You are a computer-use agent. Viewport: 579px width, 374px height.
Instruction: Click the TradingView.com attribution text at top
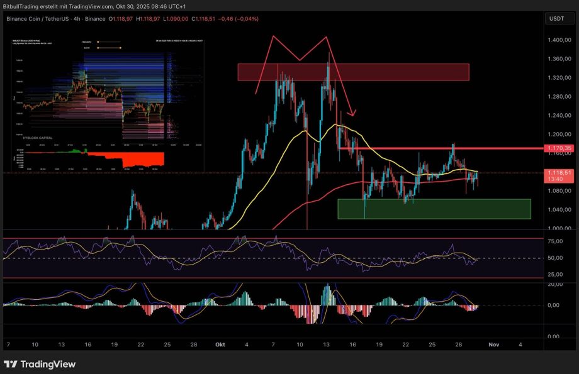[x=89, y=5]
